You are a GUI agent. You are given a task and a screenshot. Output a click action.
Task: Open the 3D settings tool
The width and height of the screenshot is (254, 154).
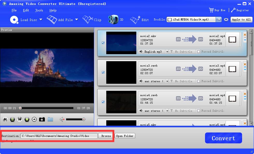tap(116, 20)
